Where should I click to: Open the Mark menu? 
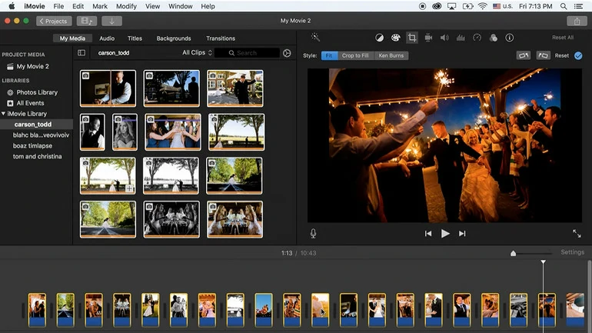(100, 6)
